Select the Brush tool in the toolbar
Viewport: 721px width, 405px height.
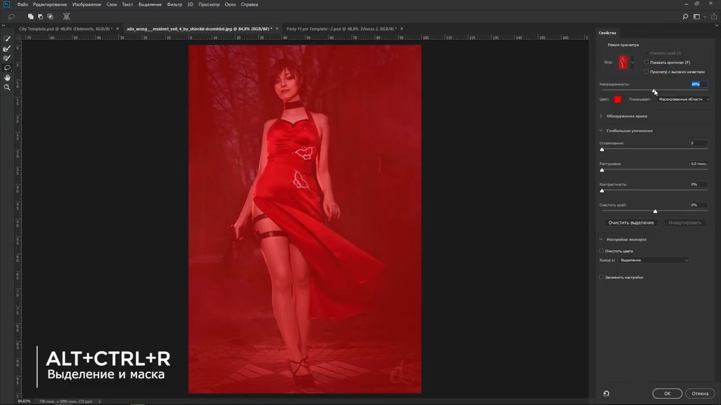coord(7,58)
